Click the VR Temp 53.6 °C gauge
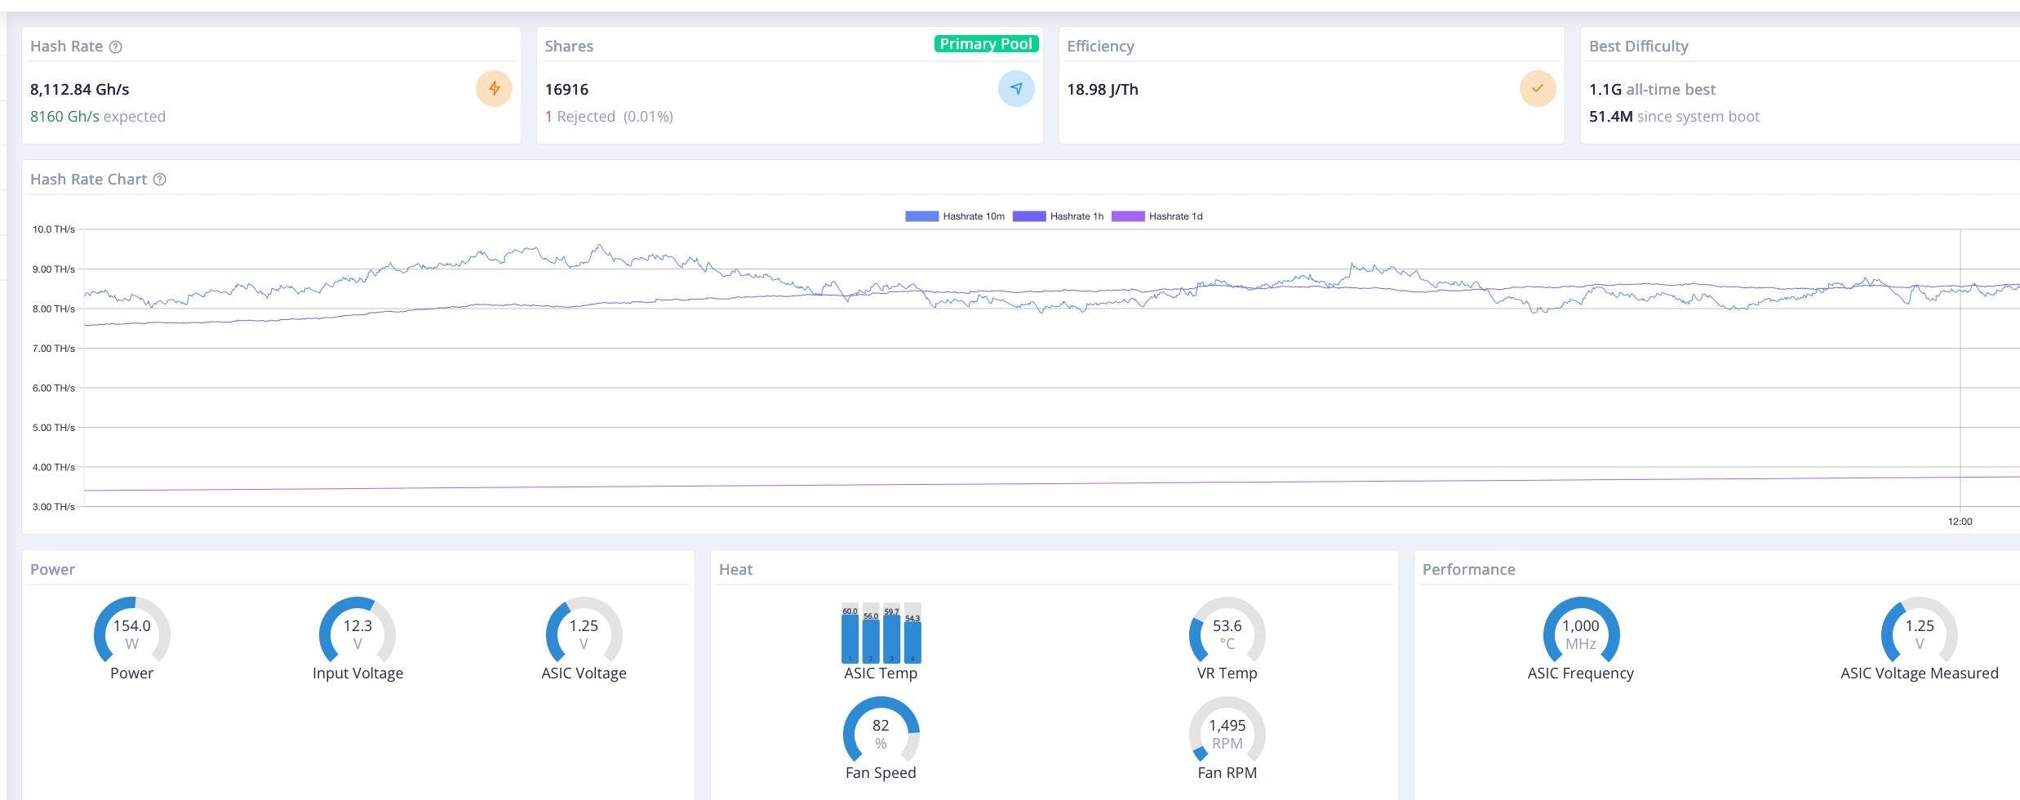This screenshot has height=800, width=2020. coord(1227,634)
